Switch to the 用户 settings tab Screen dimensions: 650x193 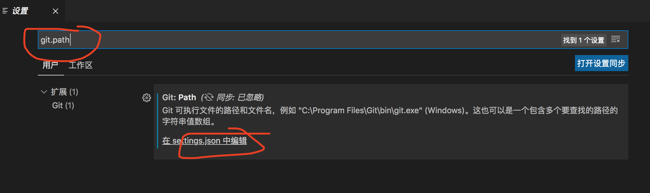50,65
